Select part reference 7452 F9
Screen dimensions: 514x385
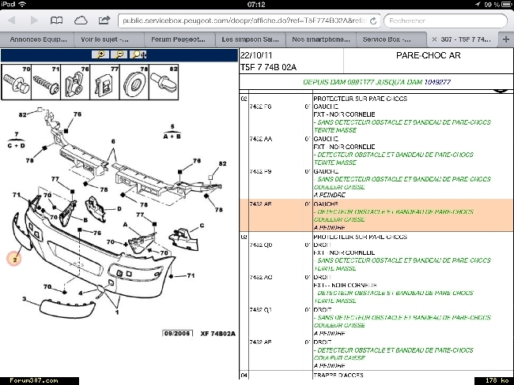pos(261,171)
